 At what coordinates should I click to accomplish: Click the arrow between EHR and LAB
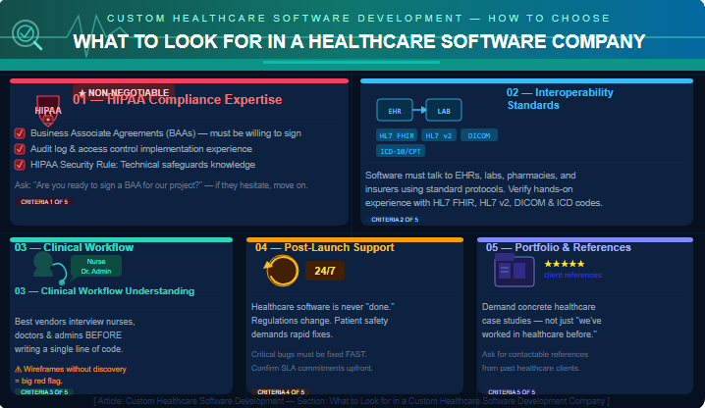coord(419,110)
